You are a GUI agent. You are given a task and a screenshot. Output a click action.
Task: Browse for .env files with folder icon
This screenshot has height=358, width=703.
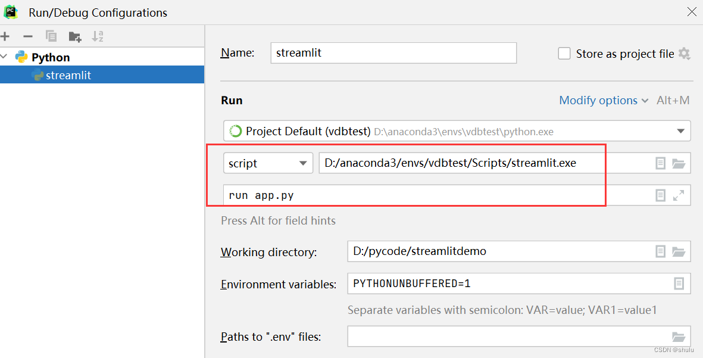pos(679,337)
